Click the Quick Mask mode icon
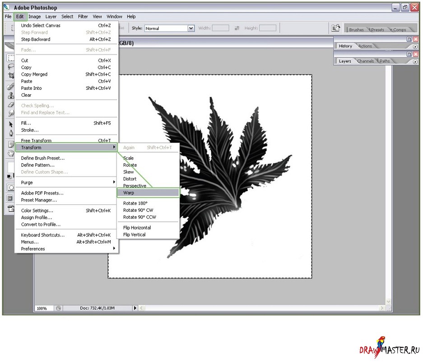The height and width of the screenshot is (362, 423). 10,187
